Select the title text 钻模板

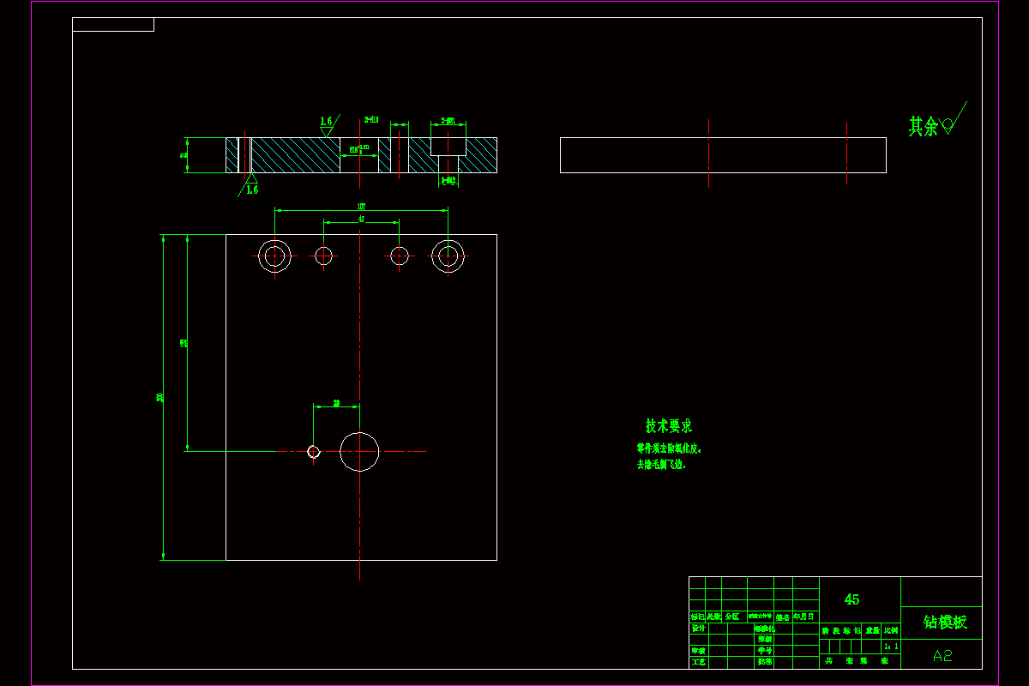click(x=945, y=622)
